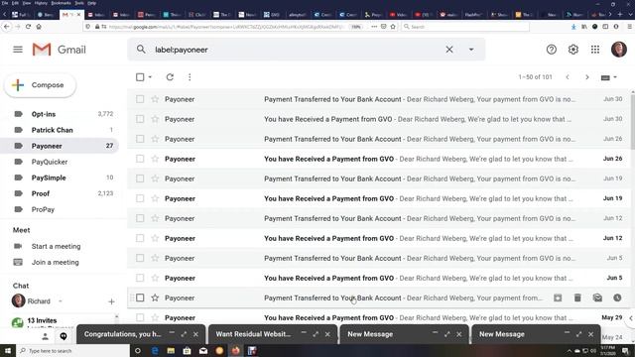Minimize the Congratulations compose window
Image resolution: width=635 pixels, height=357 pixels.
[x=172, y=333]
